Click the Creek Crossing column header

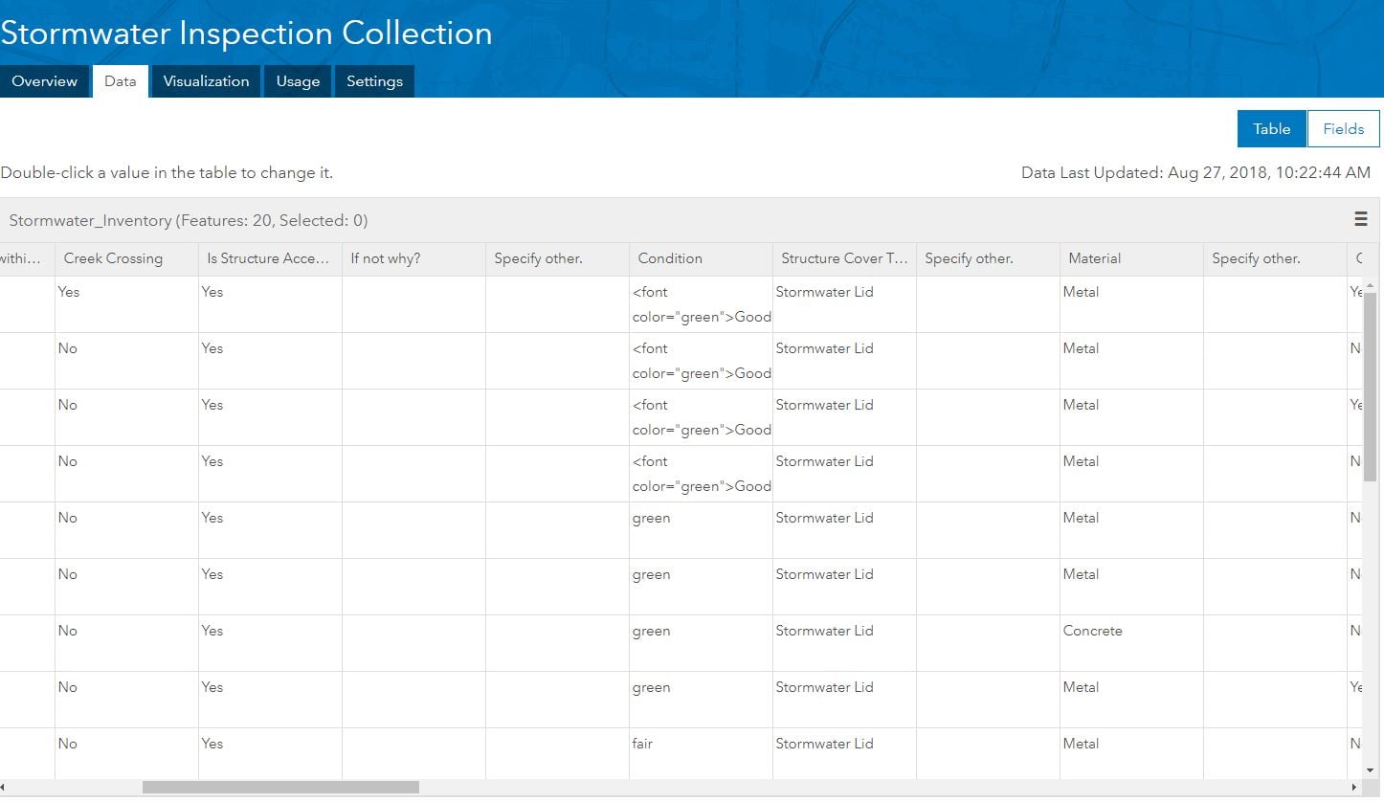click(126, 258)
